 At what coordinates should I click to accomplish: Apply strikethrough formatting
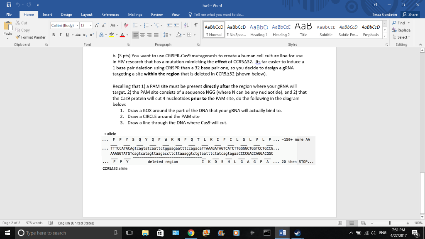(78, 34)
